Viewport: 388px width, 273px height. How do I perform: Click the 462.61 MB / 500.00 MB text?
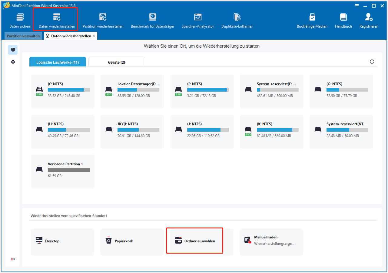[275, 96]
